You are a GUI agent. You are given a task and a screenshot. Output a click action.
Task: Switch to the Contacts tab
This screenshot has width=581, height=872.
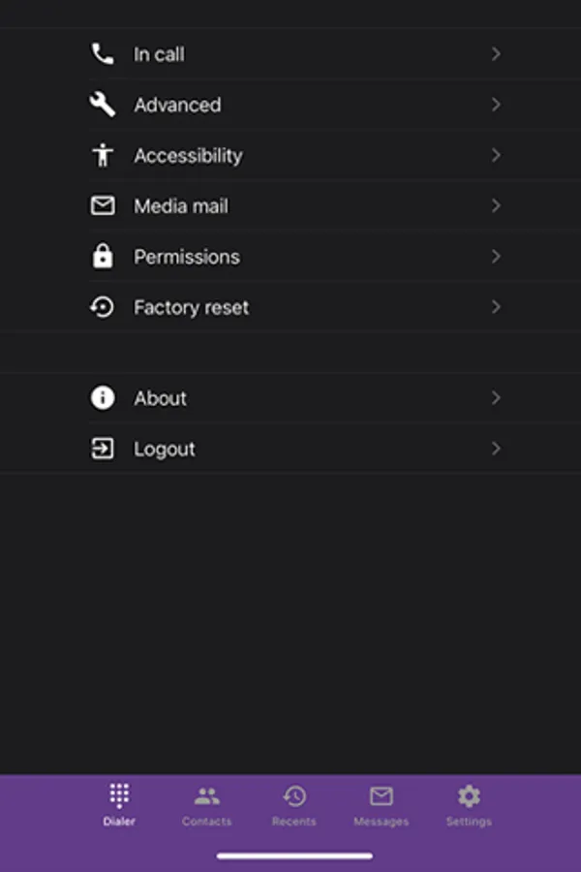(206, 806)
